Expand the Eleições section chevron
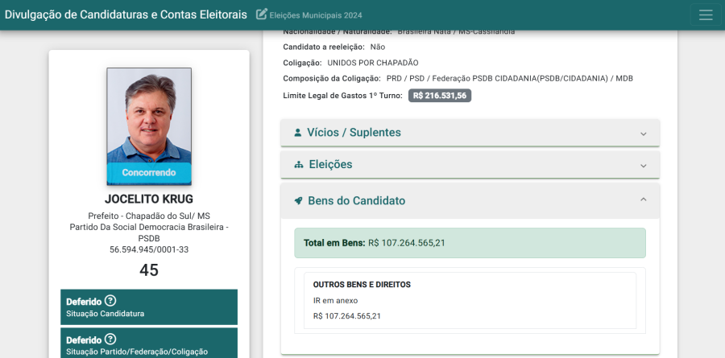This screenshot has width=725, height=358. coord(643,166)
